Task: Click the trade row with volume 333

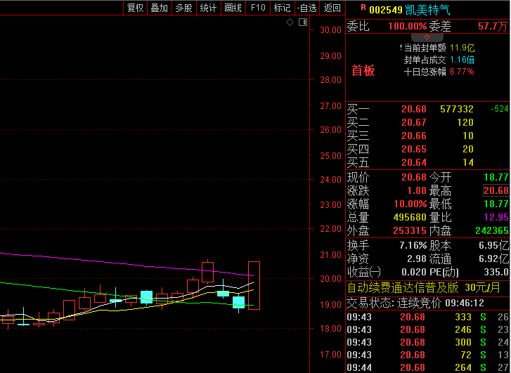Action: point(427,317)
